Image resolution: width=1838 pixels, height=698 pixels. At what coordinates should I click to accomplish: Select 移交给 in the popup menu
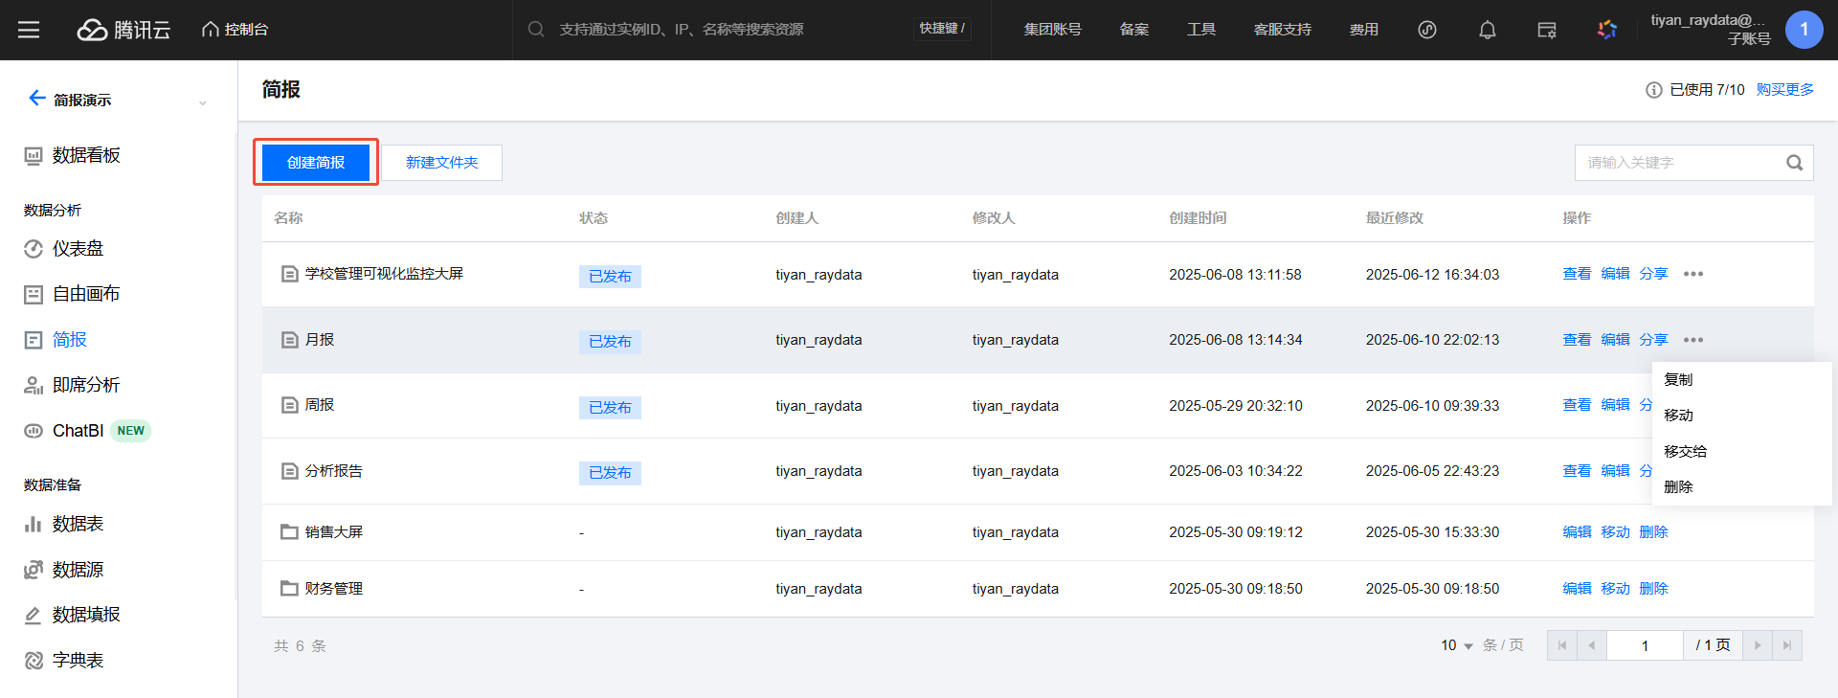click(x=1685, y=451)
